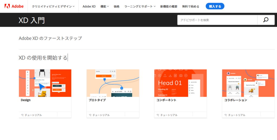Screen dimensions: 277x140
Task: Click the tutorial icon on the コンポーネント card
Action: [158, 115]
